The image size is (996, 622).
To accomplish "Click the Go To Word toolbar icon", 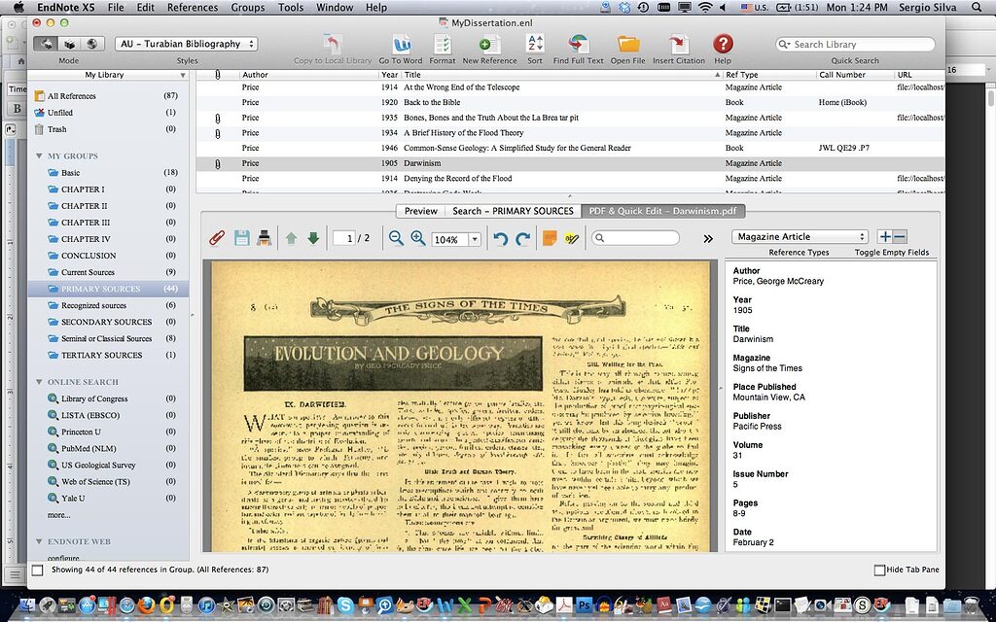I will pos(401,44).
